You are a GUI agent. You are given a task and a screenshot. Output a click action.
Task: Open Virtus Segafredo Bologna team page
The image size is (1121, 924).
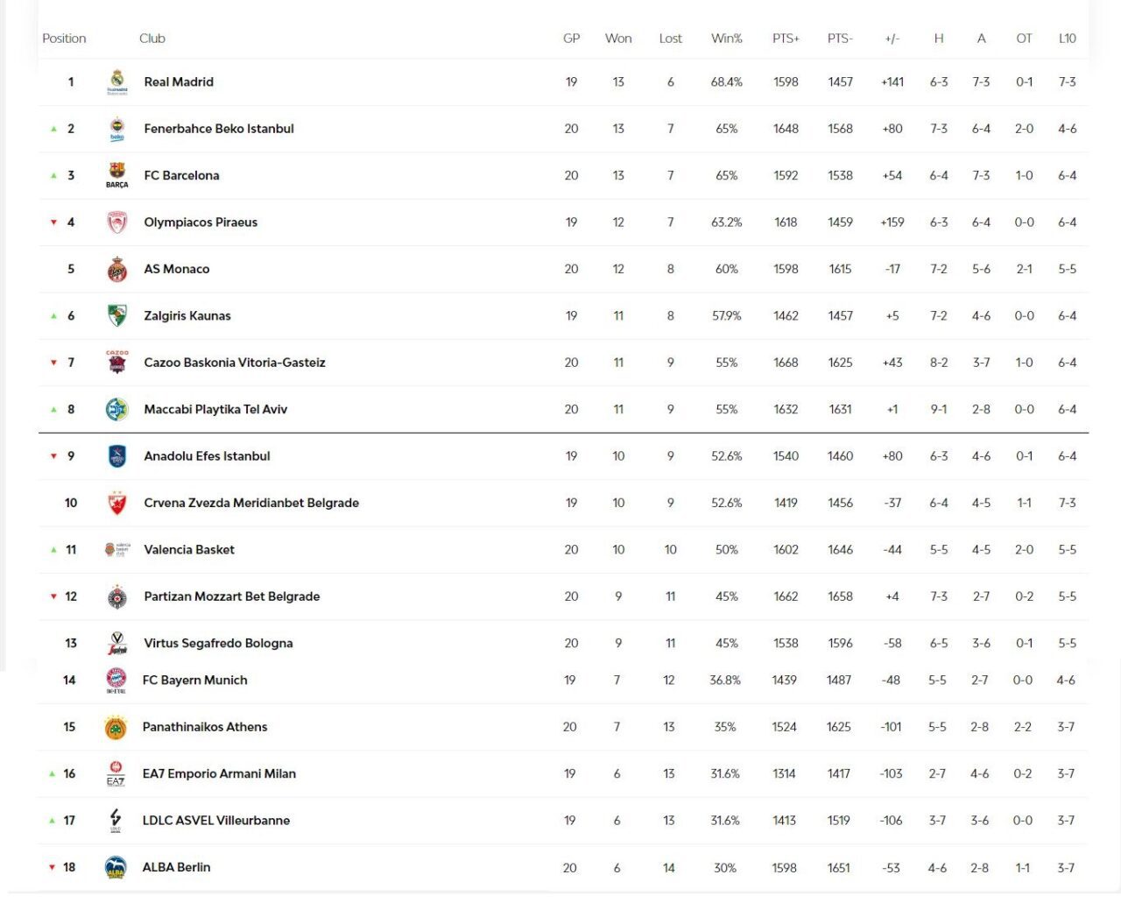218,643
